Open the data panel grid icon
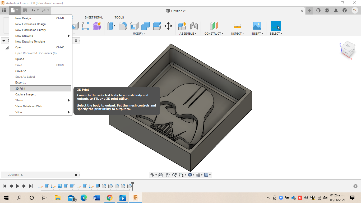Viewport: 361px width, 203px height. [x=4, y=10]
